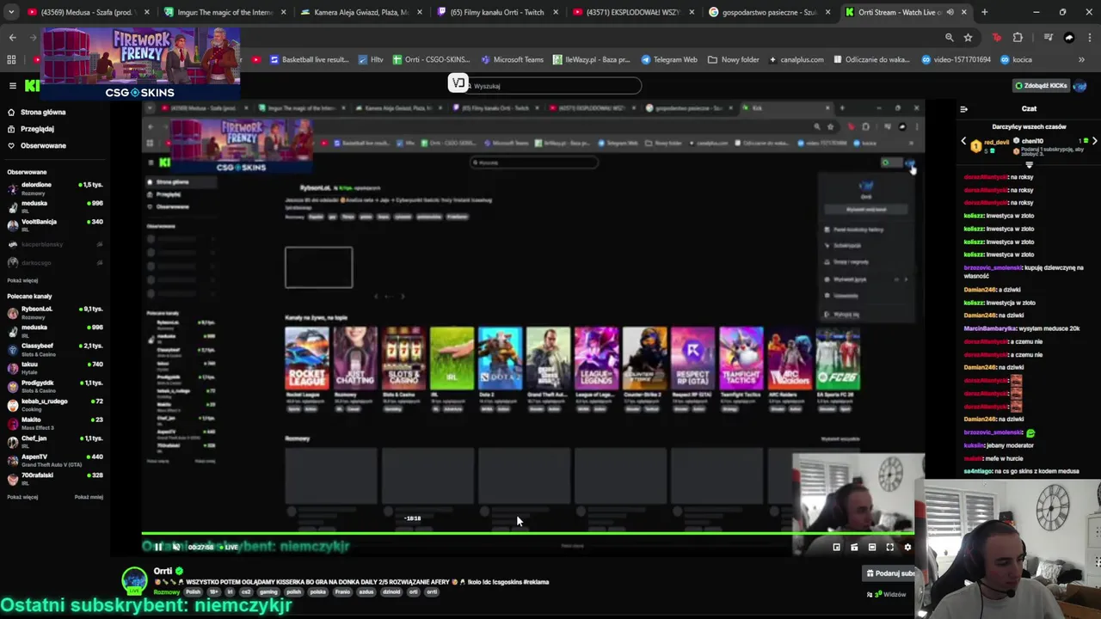Open recommended channel 700rafalski
Screen dimensions: 1101x619
tap(55, 479)
